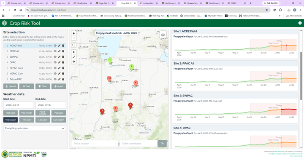This screenshot has height=163, width=304.
Task: Select the Past week date range
Action: coord(11,113)
